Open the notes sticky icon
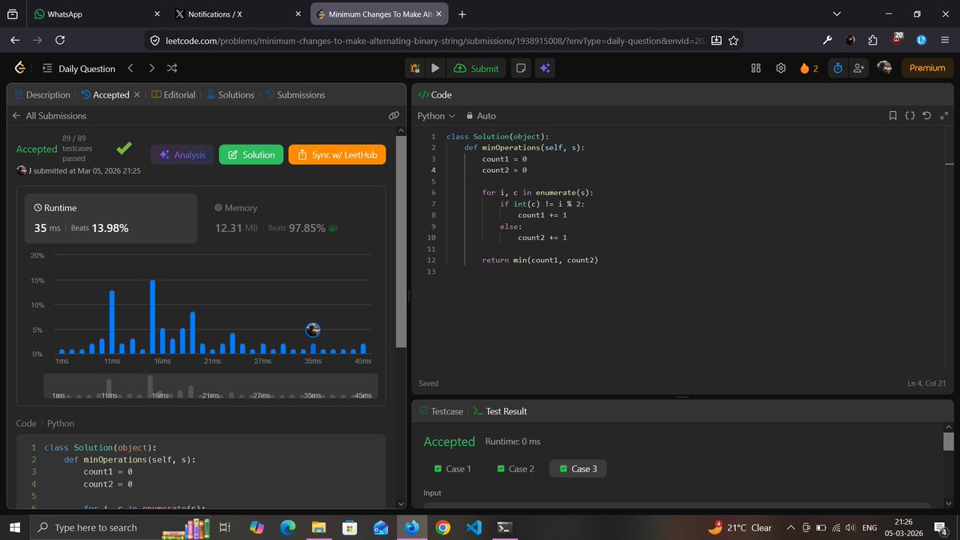960x540 pixels. click(521, 68)
